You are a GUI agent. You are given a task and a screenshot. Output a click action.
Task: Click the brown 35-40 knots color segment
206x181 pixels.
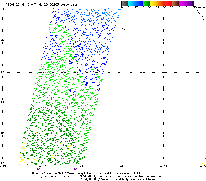pos(175,3)
